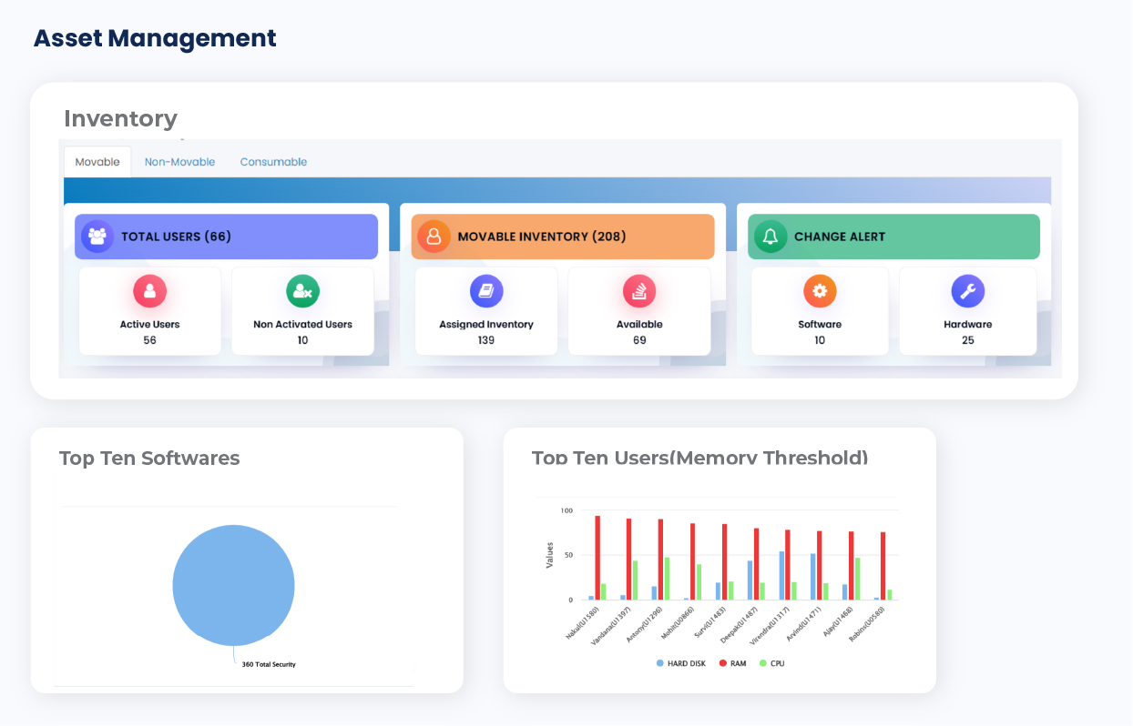Open the Consumable tab
This screenshot has width=1133, height=726.
click(x=273, y=162)
